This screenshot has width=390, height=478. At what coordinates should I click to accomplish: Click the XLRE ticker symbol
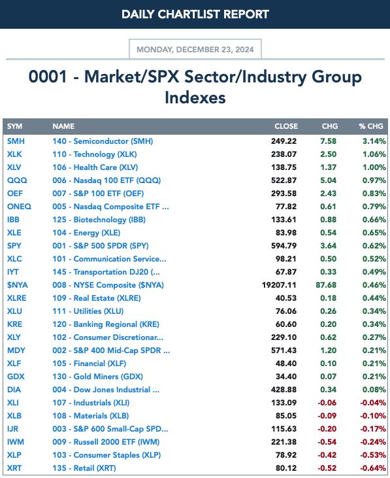tap(16, 298)
